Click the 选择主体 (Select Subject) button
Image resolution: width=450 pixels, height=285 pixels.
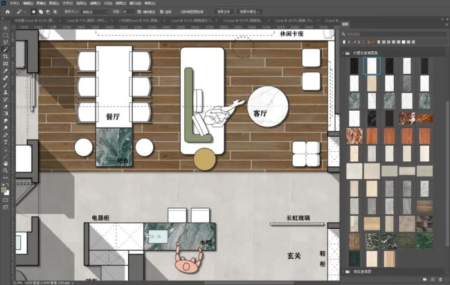click(x=223, y=11)
